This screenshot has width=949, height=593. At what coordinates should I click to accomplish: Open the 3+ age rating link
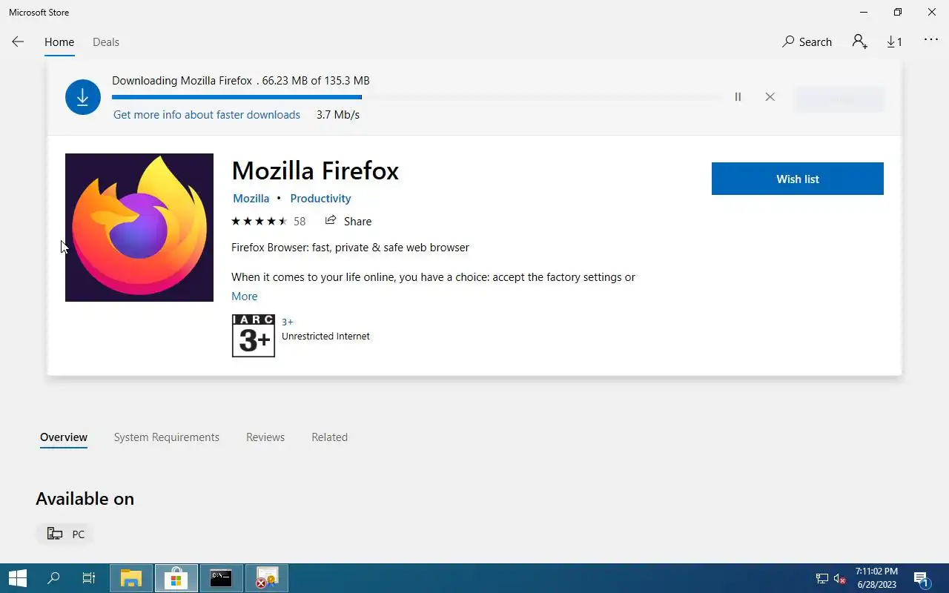[287, 322]
